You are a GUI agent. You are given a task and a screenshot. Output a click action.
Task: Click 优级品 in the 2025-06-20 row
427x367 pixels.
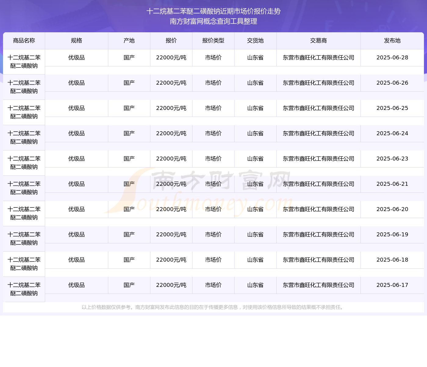click(x=77, y=209)
